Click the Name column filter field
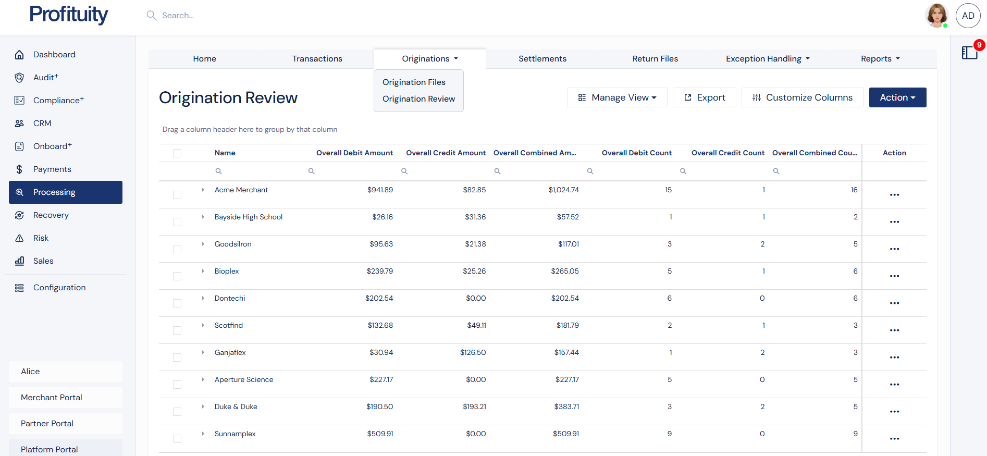Image resolution: width=987 pixels, height=456 pixels. (x=261, y=171)
